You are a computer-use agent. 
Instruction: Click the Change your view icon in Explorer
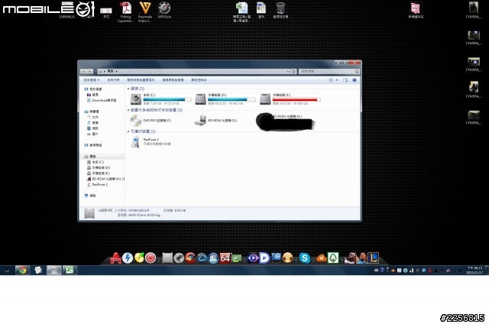331,80
